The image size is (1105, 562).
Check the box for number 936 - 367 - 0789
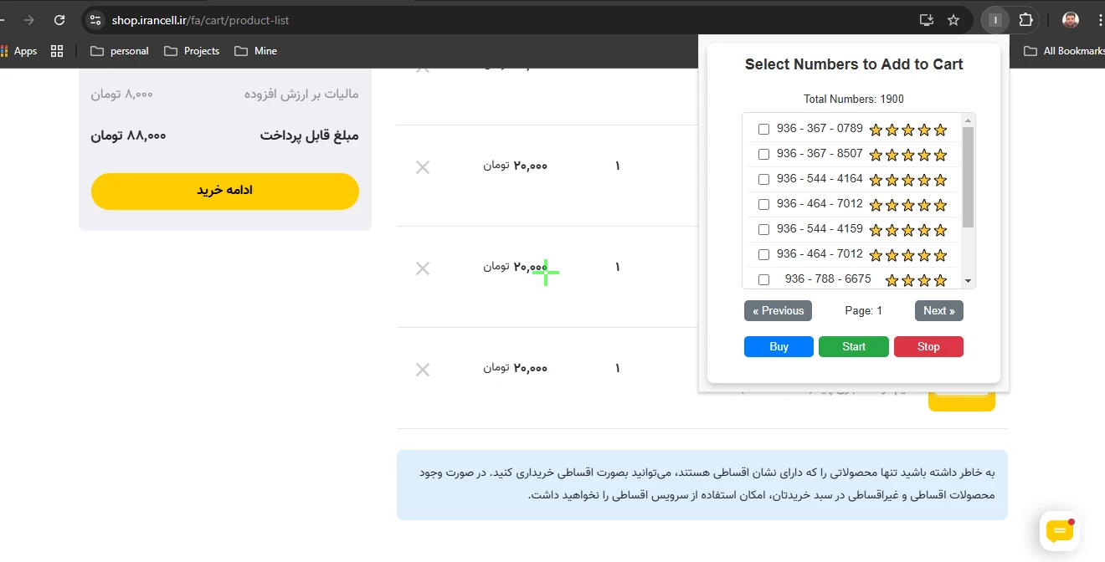coord(763,130)
